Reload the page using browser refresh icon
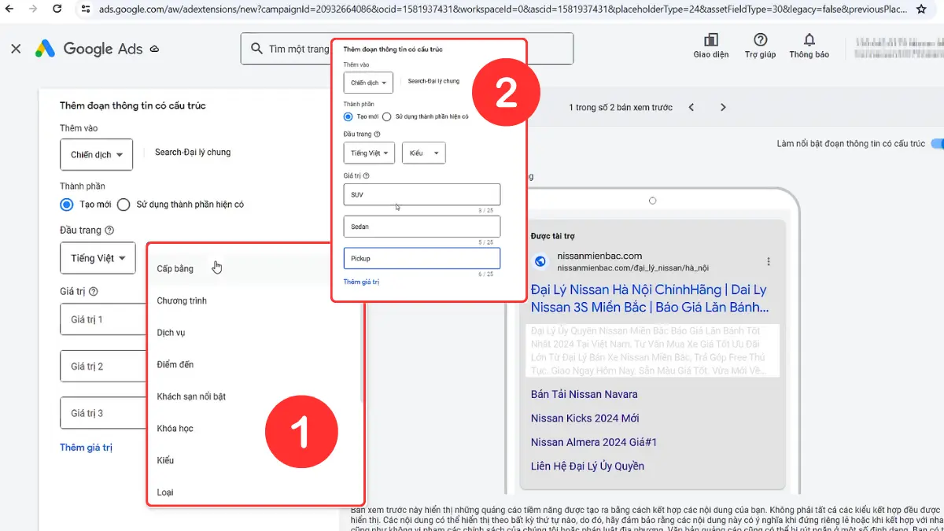The height and width of the screenshot is (531, 944). [57, 9]
